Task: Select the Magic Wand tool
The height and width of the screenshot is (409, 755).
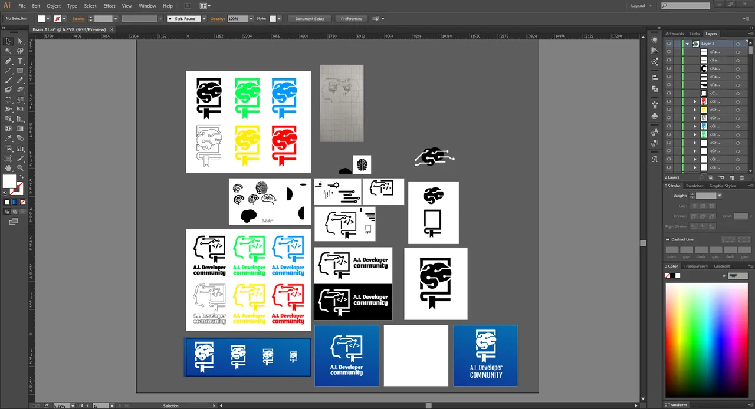Action: [8, 51]
